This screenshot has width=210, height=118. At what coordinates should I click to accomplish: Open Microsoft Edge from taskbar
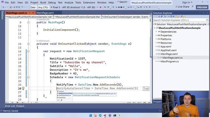pos(100,115)
